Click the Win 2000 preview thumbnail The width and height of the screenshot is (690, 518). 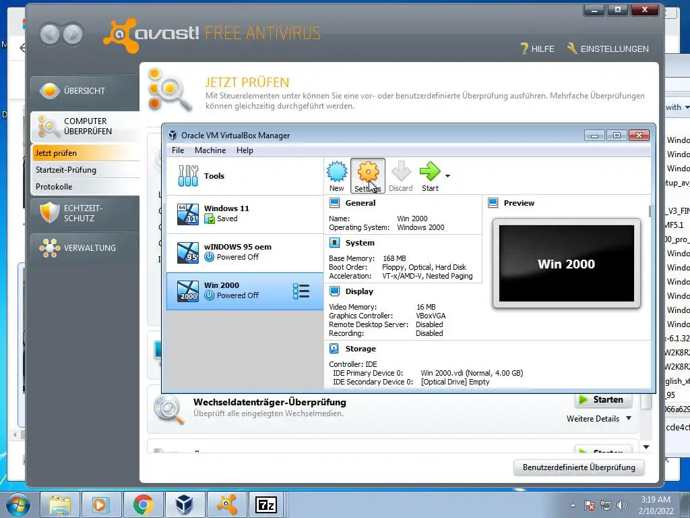click(x=566, y=264)
